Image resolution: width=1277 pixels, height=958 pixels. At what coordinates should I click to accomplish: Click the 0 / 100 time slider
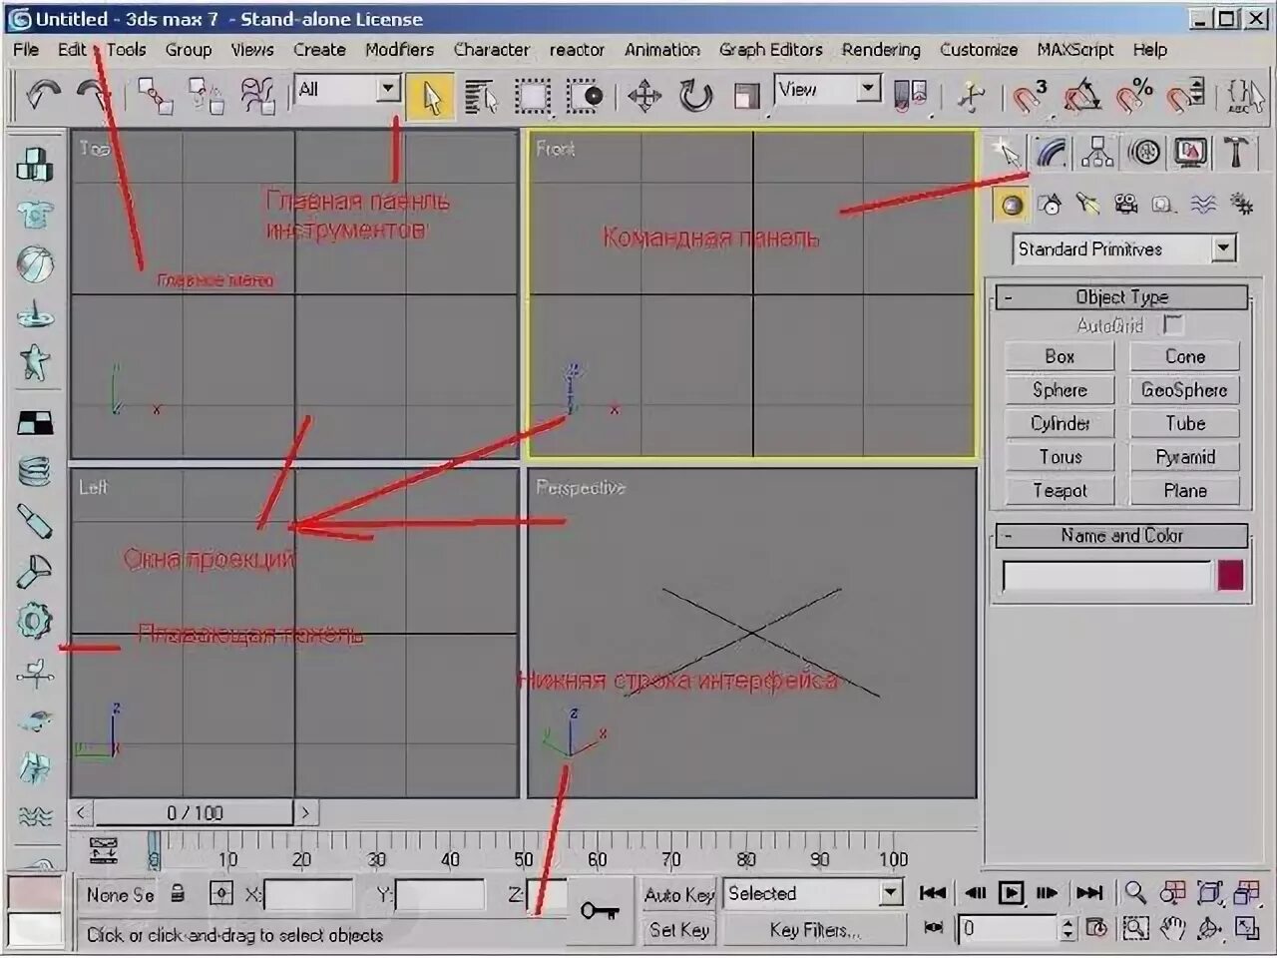pos(195,812)
